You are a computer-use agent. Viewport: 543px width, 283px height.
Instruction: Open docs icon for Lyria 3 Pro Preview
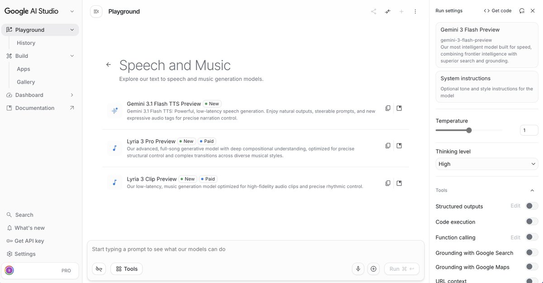click(x=399, y=146)
